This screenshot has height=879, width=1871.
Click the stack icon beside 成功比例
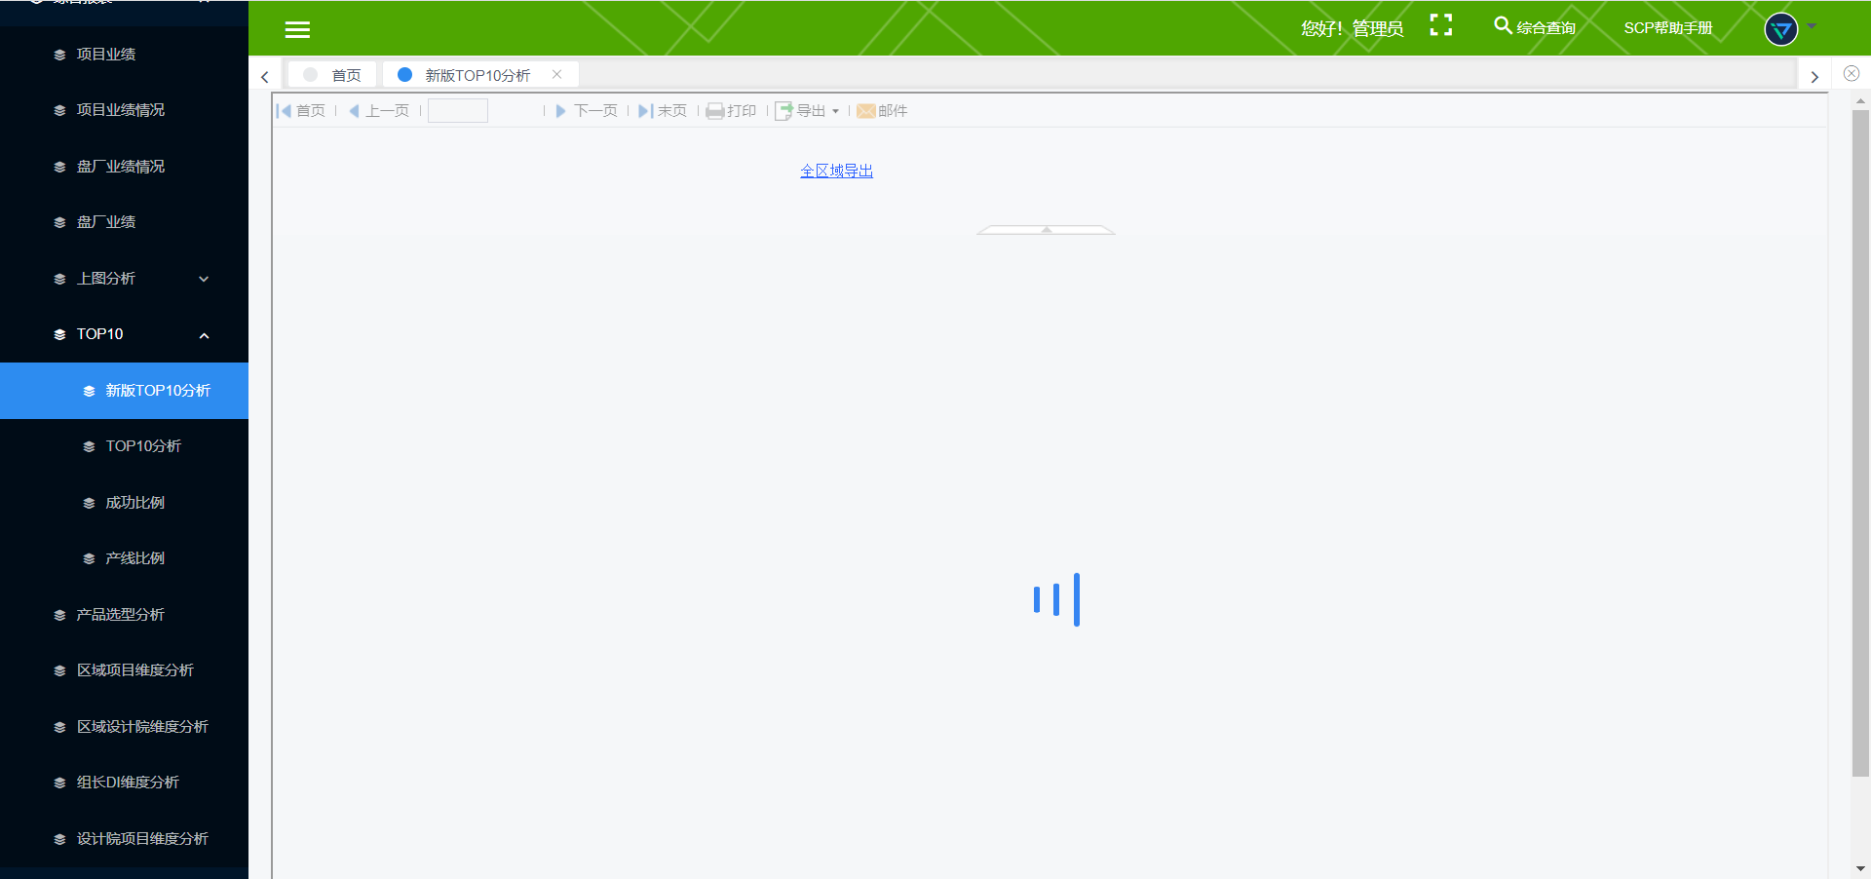(89, 504)
